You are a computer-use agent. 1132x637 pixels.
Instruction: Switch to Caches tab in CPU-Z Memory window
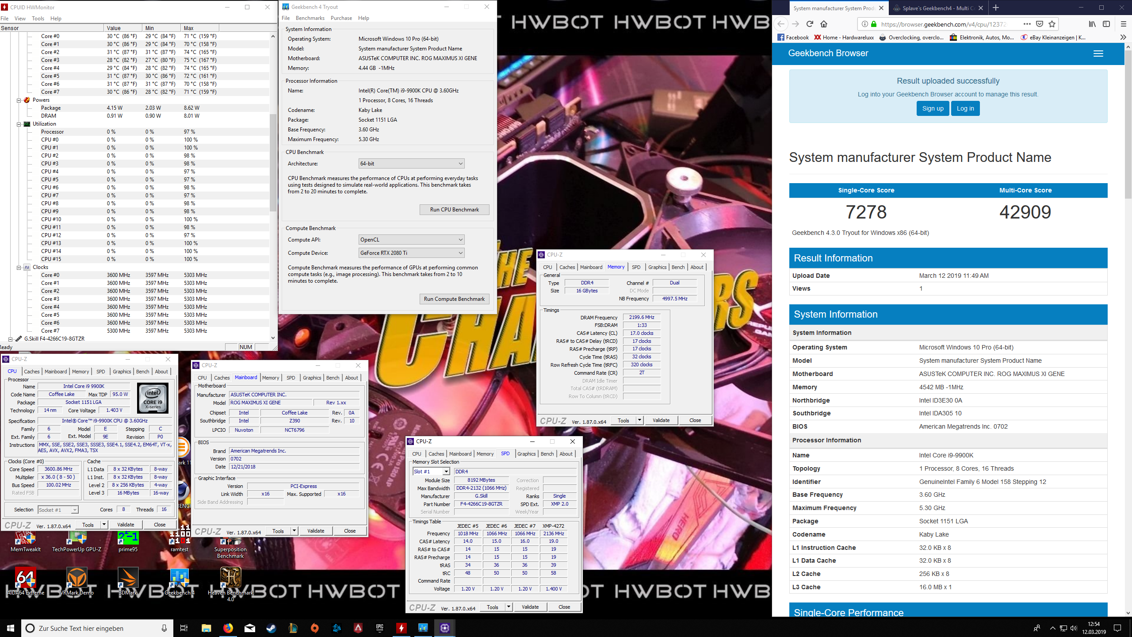tap(567, 267)
